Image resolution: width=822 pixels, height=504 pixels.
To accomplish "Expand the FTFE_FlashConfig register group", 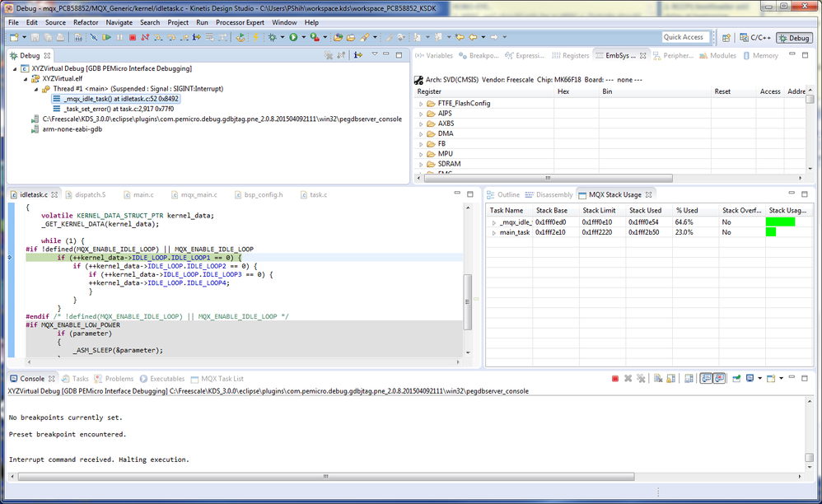I will (420, 104).
